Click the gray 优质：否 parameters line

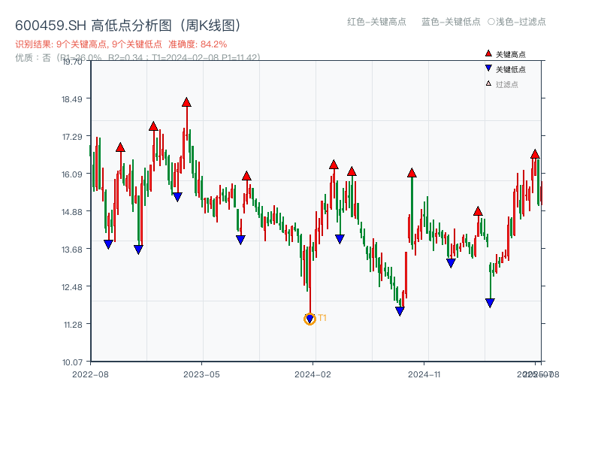point(137,58)
